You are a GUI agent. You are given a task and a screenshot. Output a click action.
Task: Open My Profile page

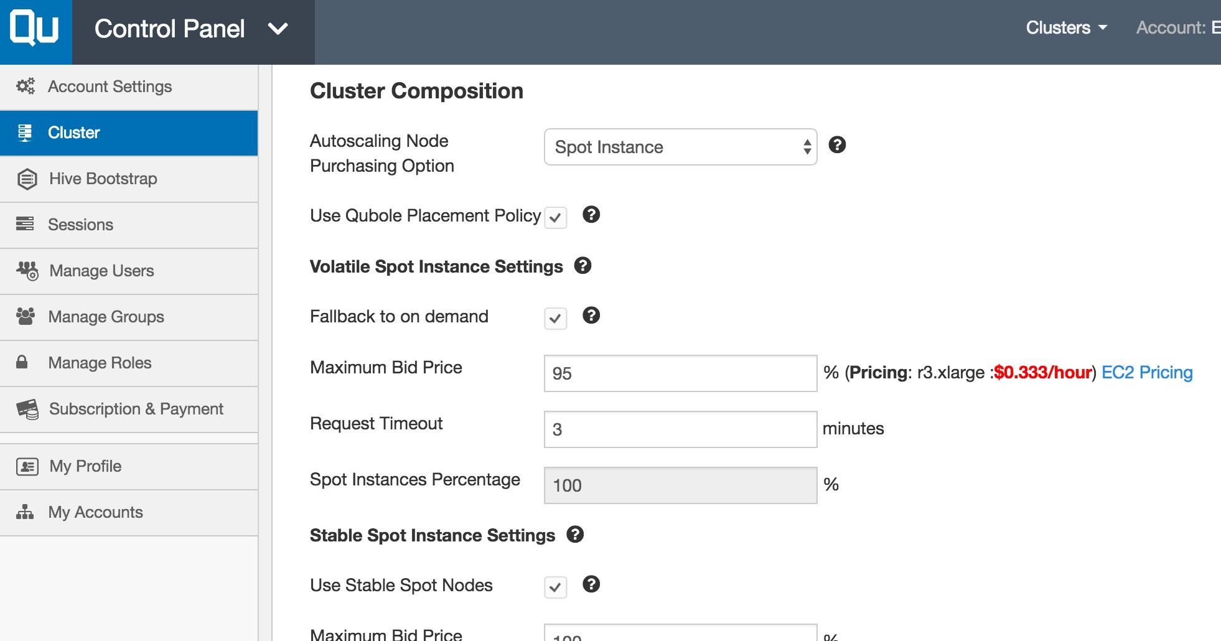[x=129, y=466]
